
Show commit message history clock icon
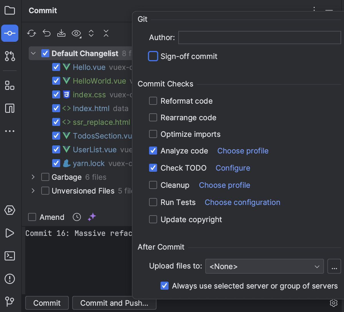point(77,217)
